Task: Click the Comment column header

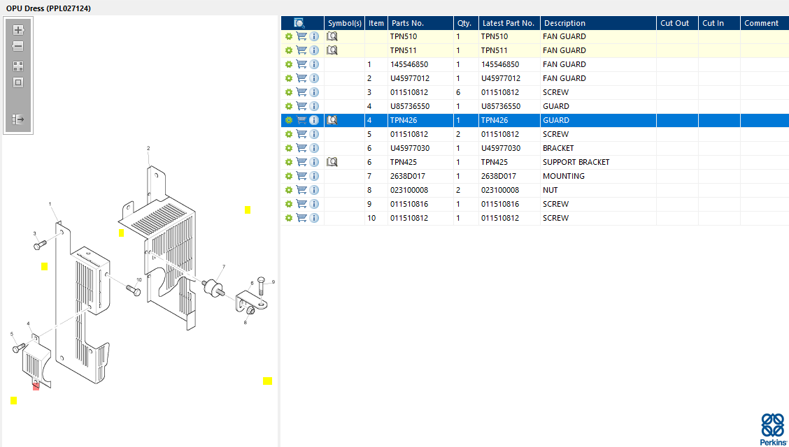Action: [x=765, y=23]
